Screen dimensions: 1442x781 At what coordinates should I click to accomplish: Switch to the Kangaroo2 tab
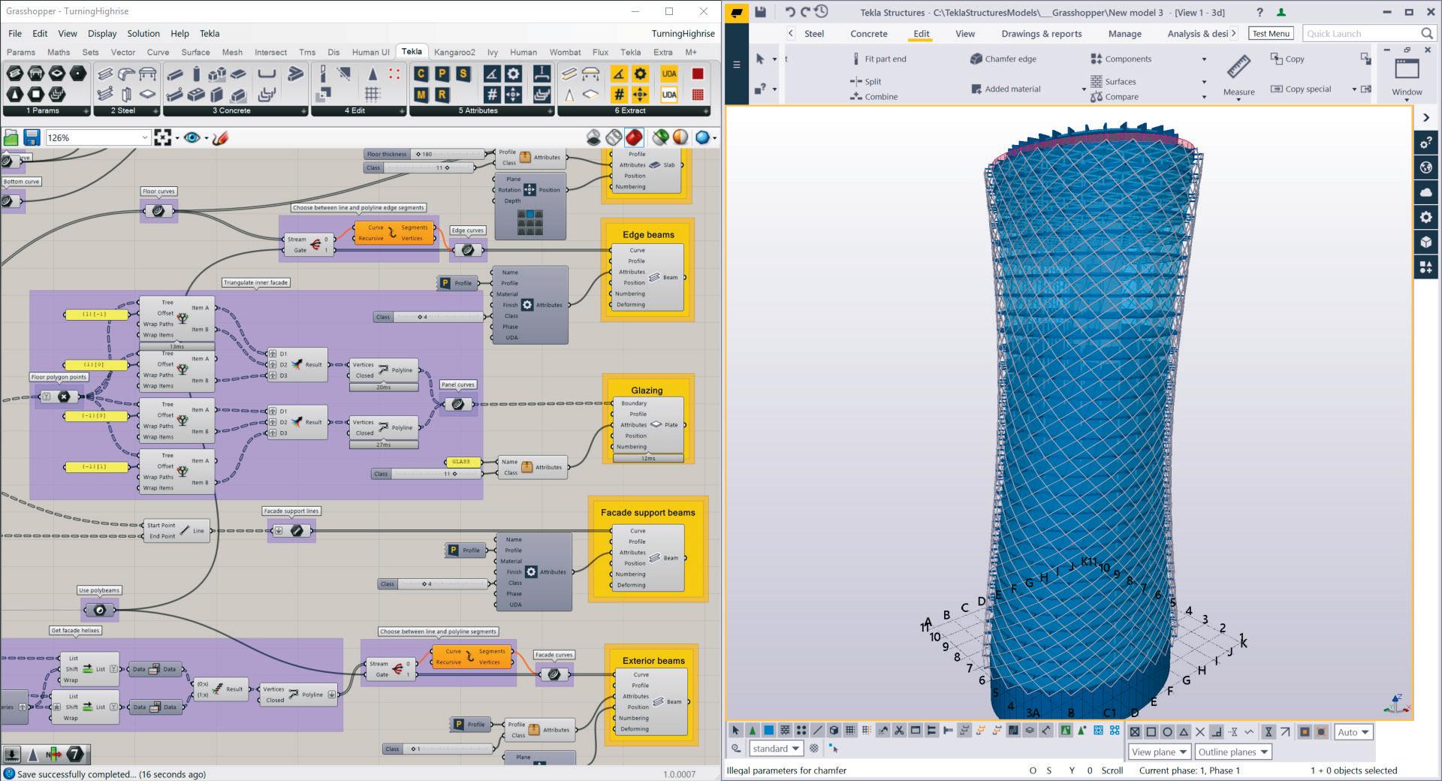(x=454, y=52)
